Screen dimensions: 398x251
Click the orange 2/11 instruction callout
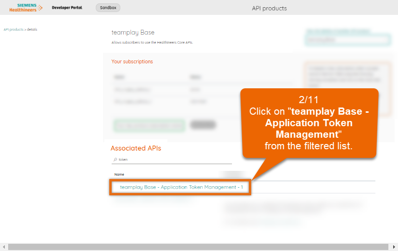click(309, 123)
